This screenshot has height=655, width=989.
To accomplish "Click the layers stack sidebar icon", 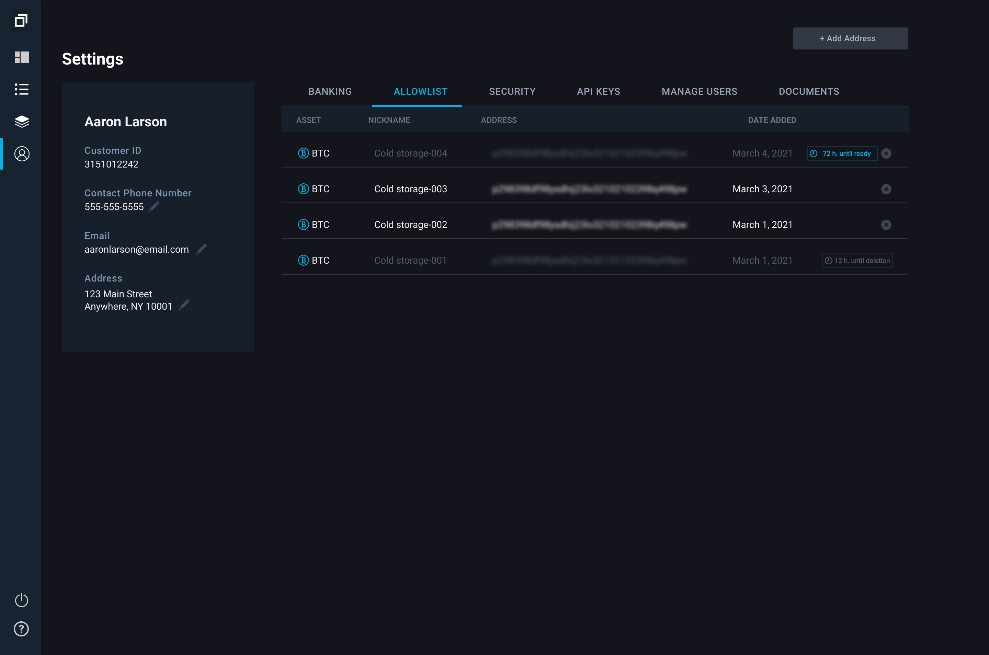I will point(22,122).
